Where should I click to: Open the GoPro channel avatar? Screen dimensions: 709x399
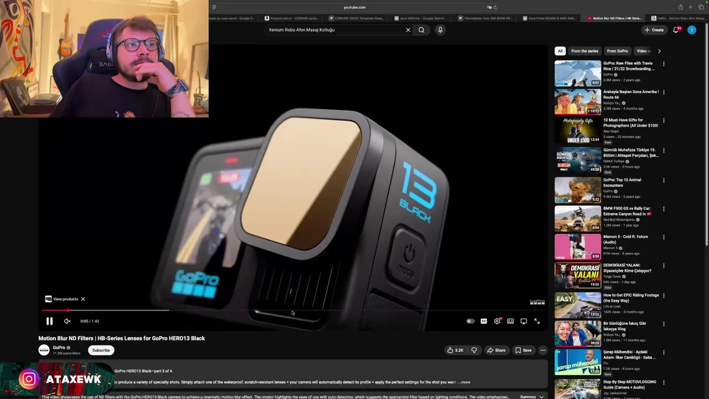pos(44,350)
